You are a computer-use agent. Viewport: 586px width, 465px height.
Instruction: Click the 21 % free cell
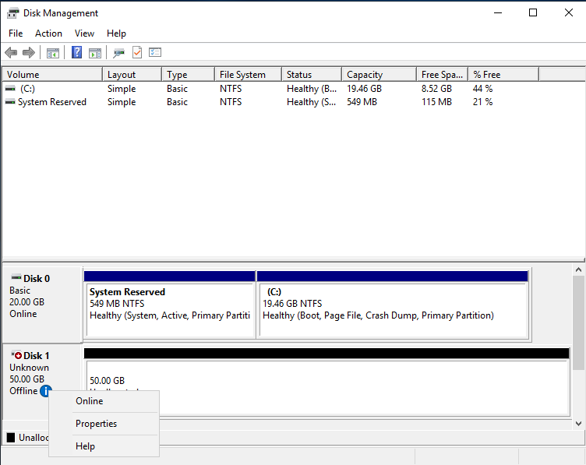tap(482, 102)
